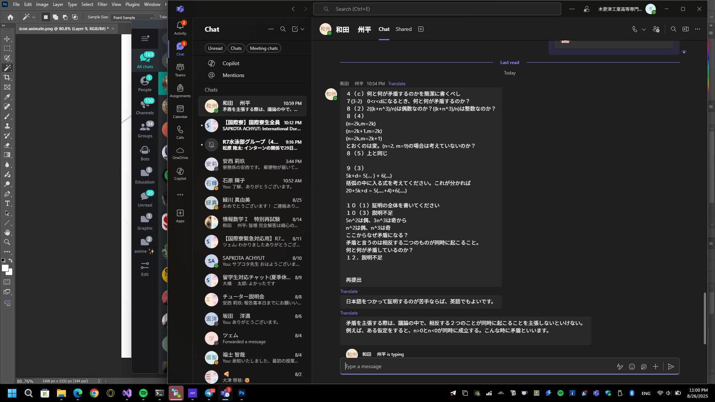Toggle the Meeting chats filter
Screen dimensions: 715x402
pyautogui.click(x=264, y=48)
